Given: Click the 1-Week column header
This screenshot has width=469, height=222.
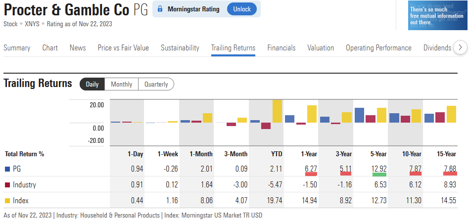Looking at the screenshot, I should coord(168,154).
